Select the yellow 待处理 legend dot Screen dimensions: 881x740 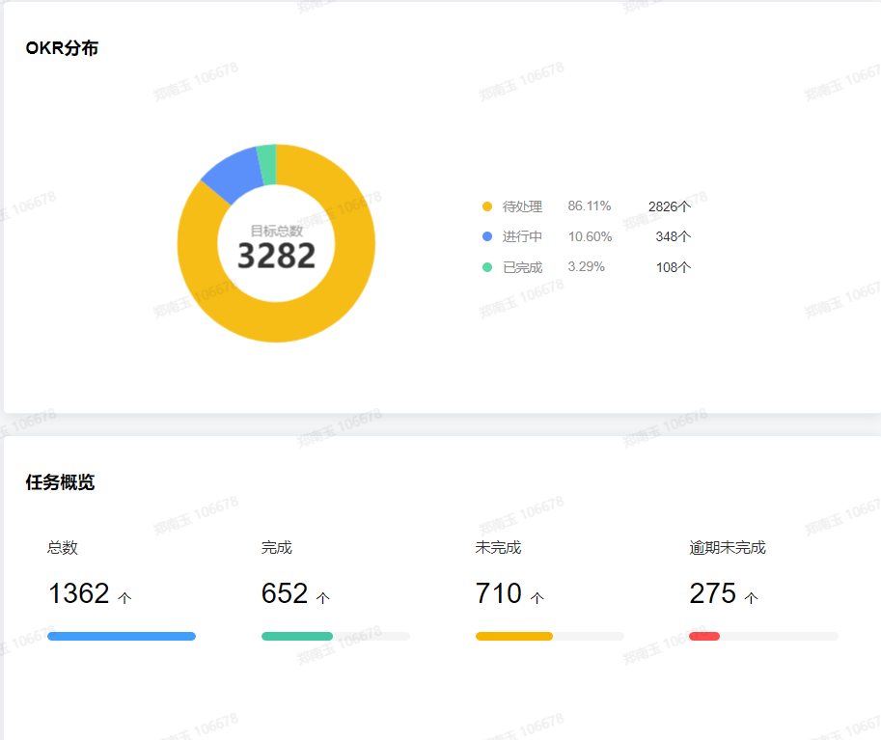pyautogui.click(x=487, y=206)
